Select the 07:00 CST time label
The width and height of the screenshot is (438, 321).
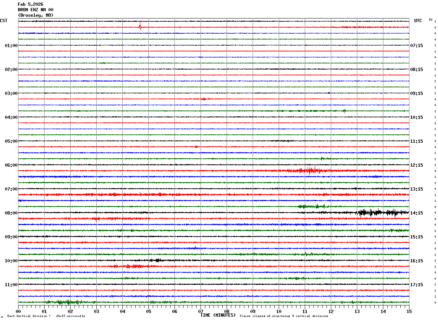coord(11,189)
